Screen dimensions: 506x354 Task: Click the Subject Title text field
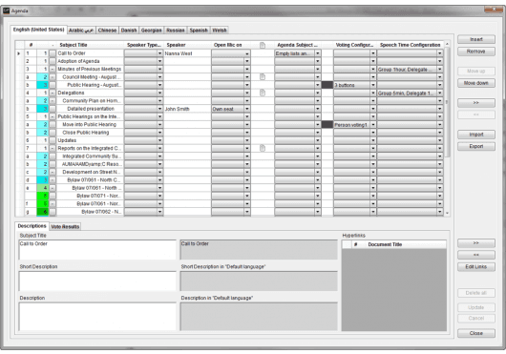(97, 250)
